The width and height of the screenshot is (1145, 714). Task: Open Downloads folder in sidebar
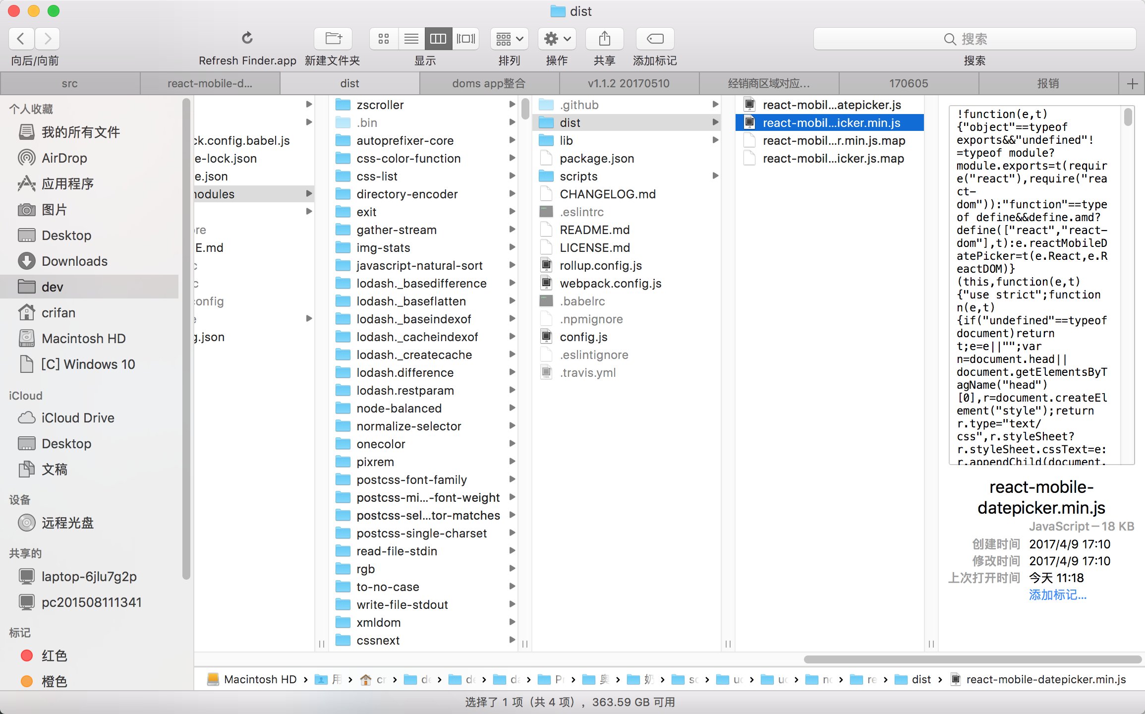(x=74, y=261)
